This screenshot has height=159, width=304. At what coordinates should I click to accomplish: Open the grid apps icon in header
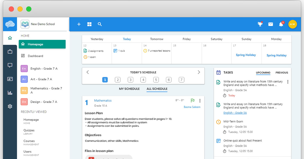pyautogui.click(x=89, y=24)
